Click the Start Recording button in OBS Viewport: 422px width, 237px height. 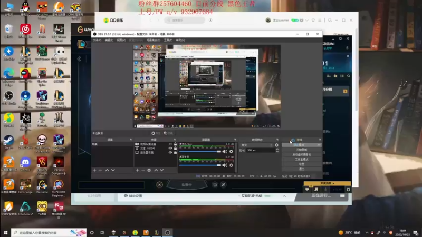pos(301,150)
